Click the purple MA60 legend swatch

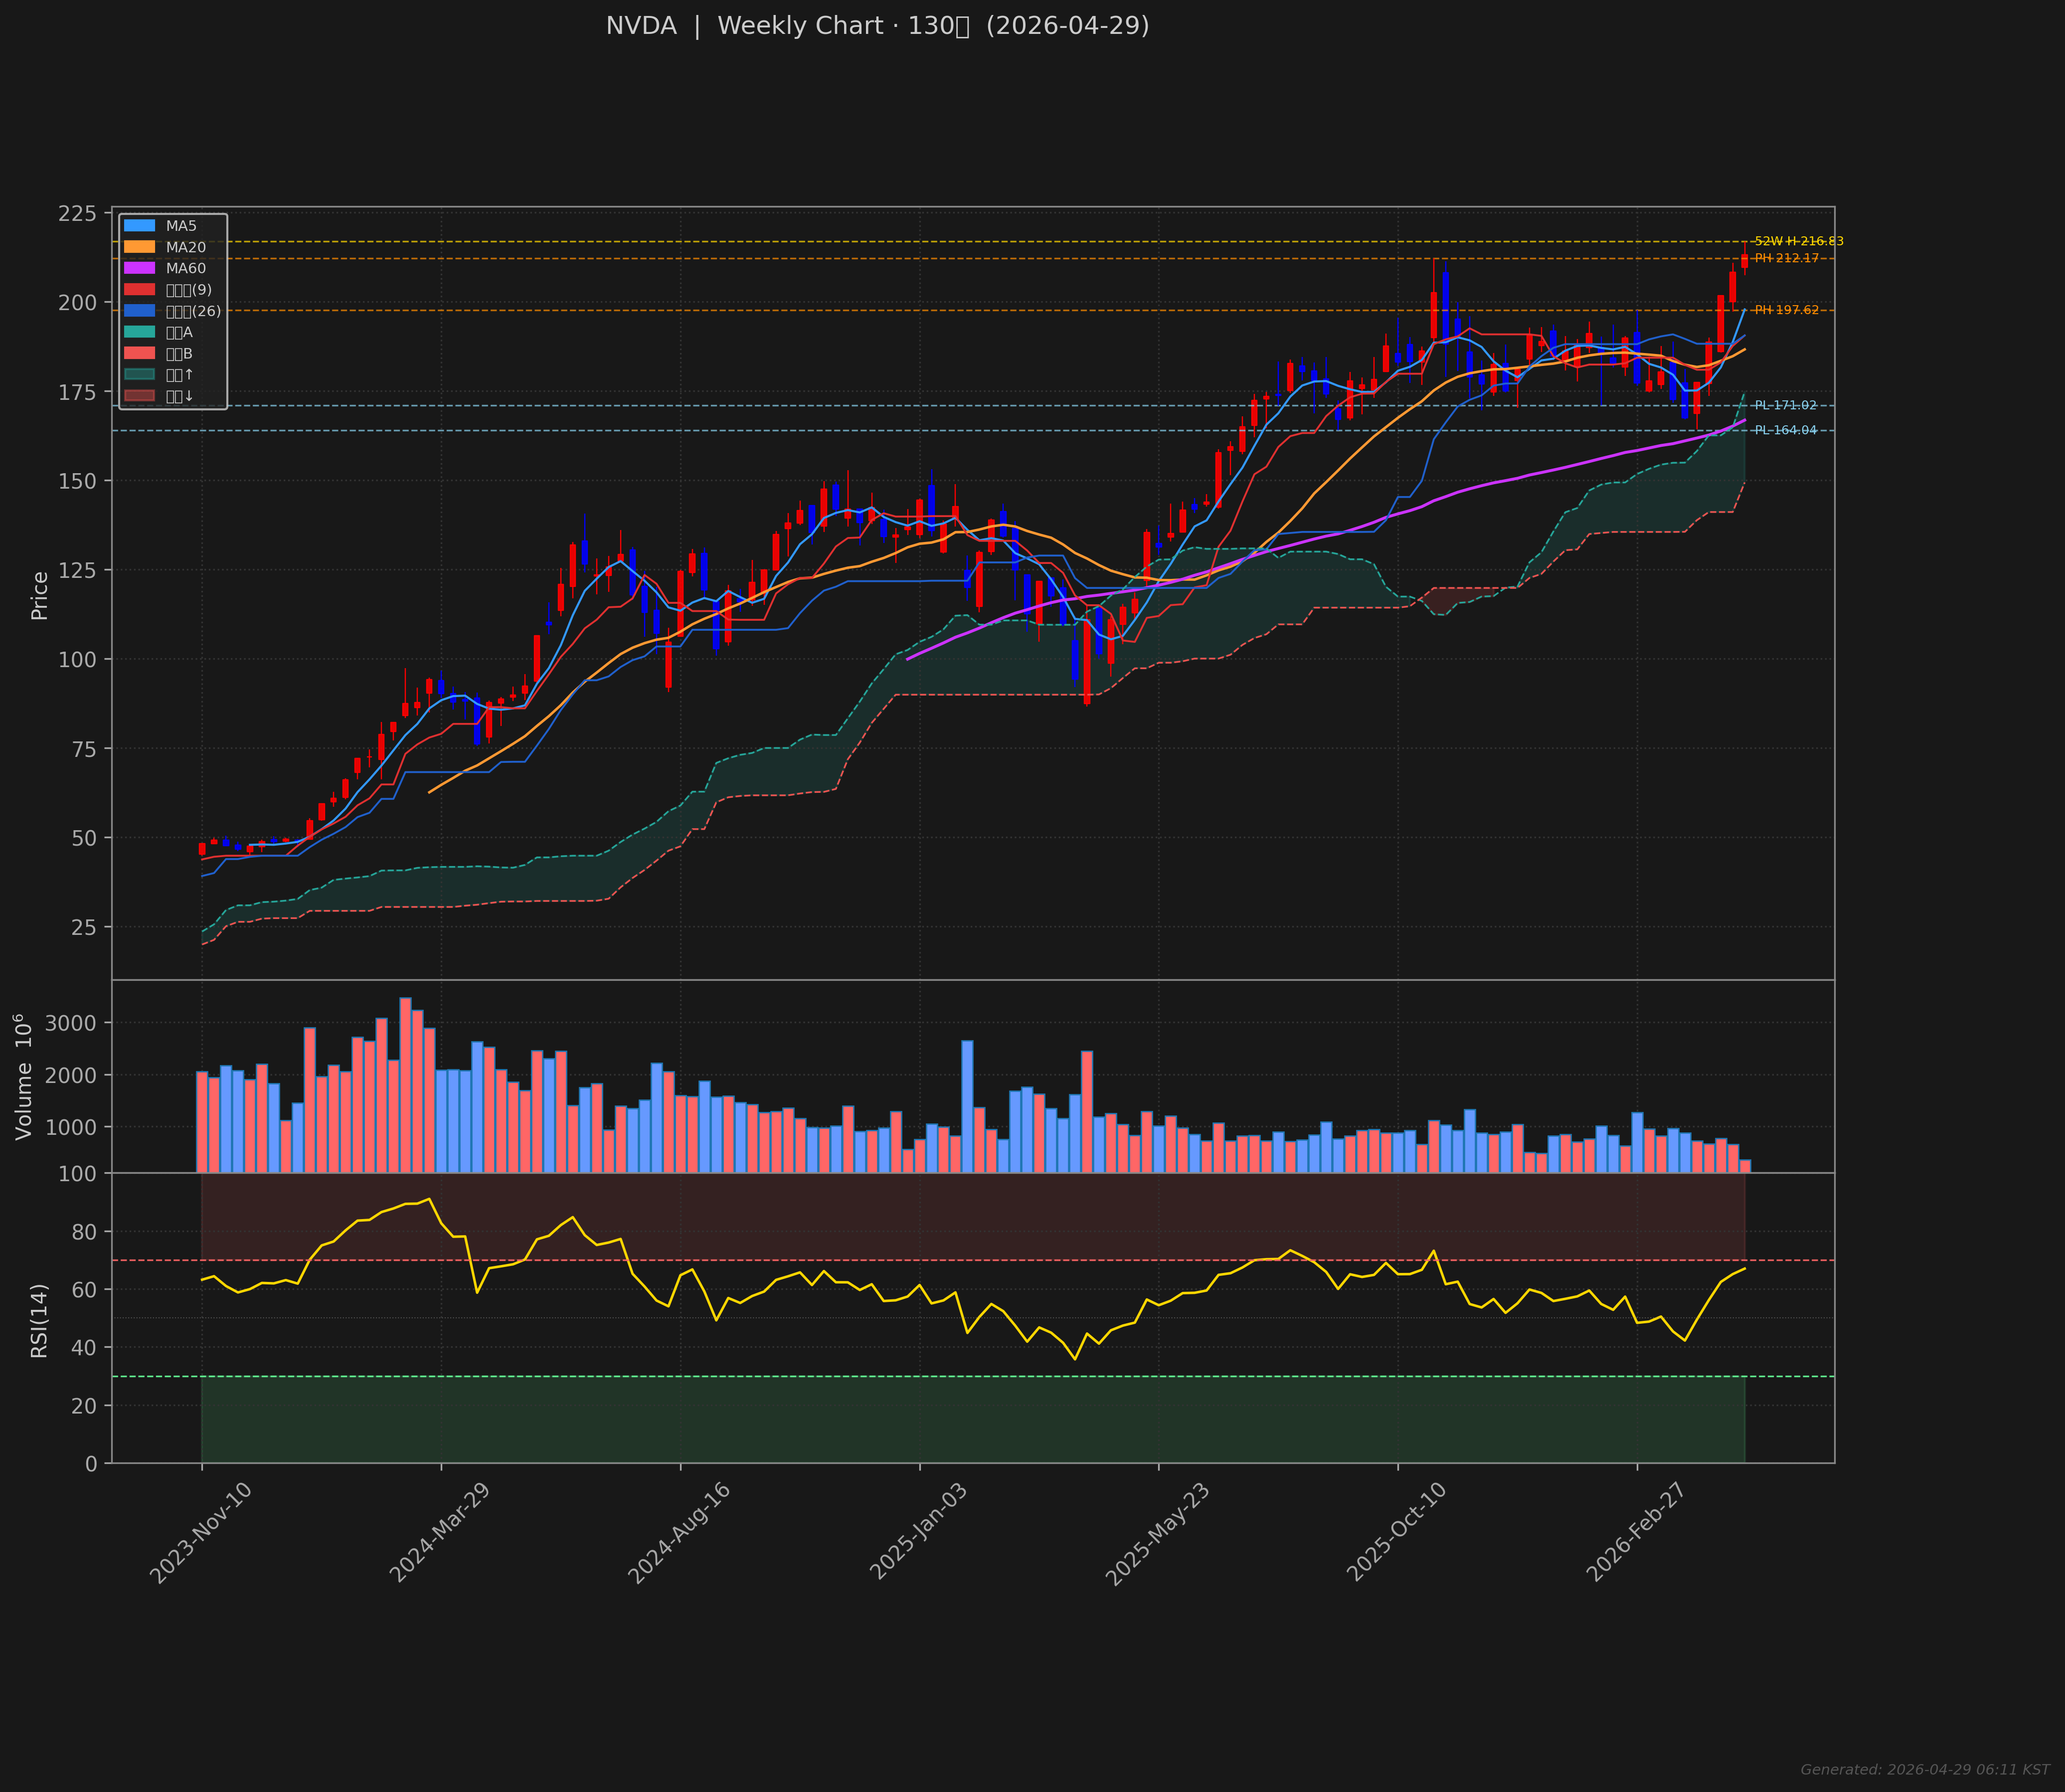tap(139, 268)
